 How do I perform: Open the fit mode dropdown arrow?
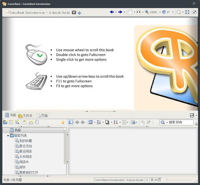point(143,12)
